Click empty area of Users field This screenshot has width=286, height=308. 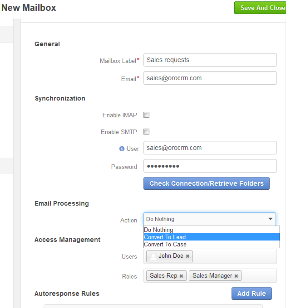click(x=234, y=256)
